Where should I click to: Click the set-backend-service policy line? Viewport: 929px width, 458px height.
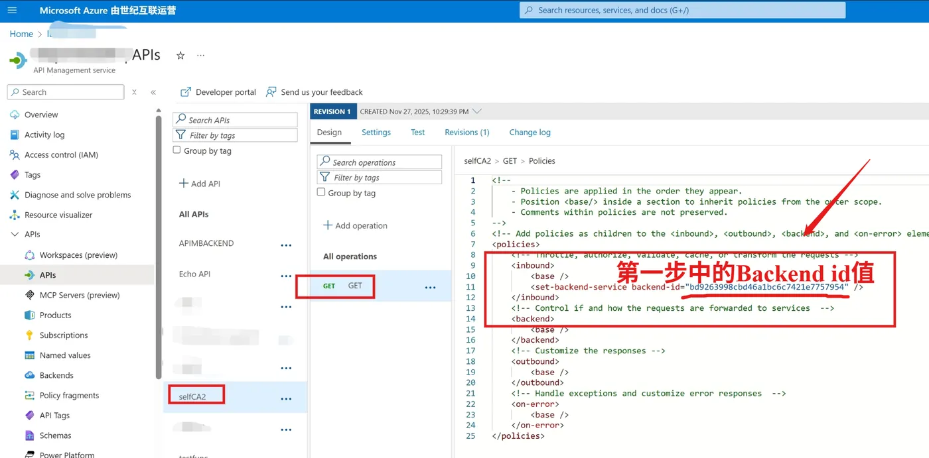tap(697, 287)
